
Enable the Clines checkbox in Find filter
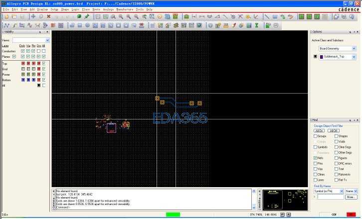pos(315,175)
